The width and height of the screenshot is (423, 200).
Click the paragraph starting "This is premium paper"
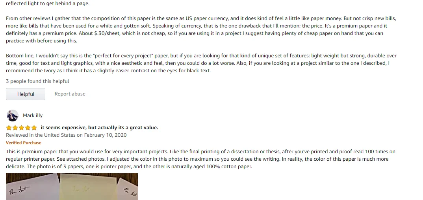(197, 159)
